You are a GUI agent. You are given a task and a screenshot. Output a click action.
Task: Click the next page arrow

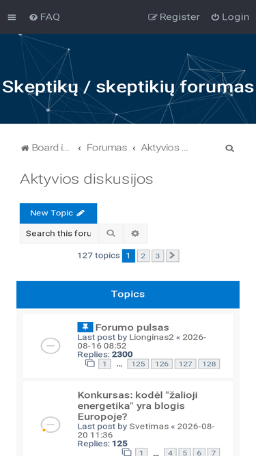(173, 256)
